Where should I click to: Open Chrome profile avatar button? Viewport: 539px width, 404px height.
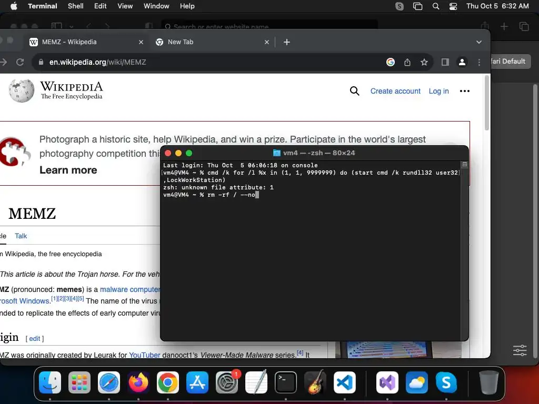click(x=462, y=62)
